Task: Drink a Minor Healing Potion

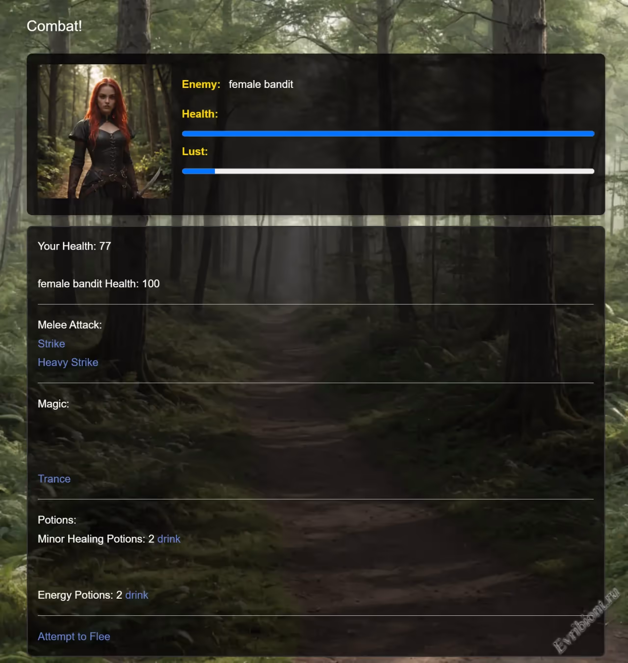Action: pyautogui.click(x=169, y=539)
